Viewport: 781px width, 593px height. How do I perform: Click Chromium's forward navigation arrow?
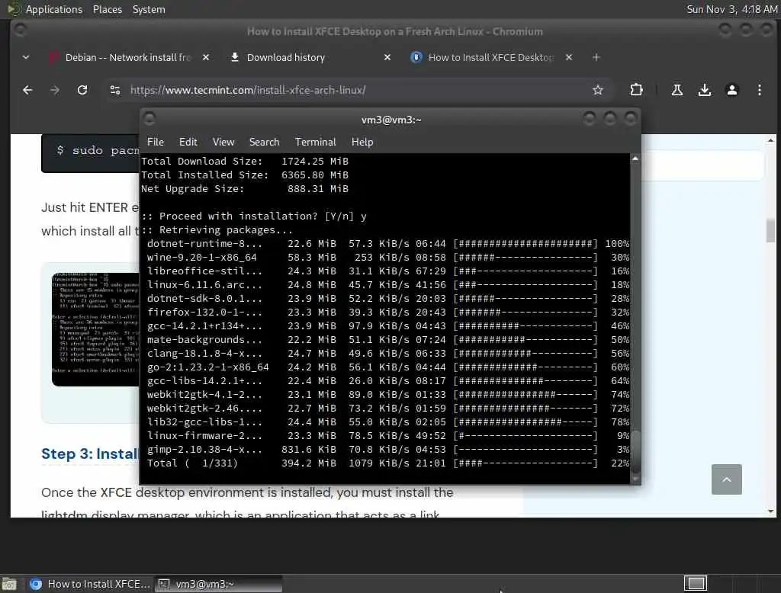pyautogui.click(x=55, y=90)
